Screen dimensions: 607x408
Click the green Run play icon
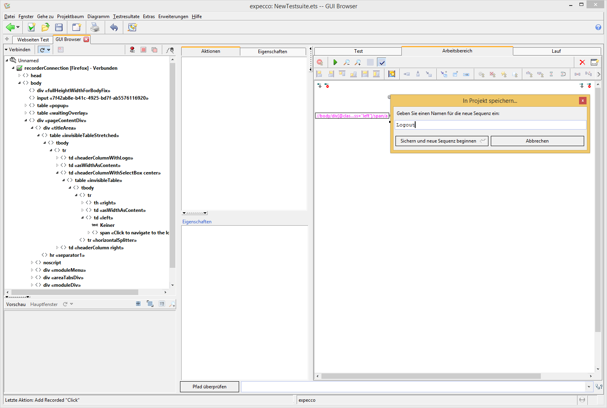pyautogui.click(x=335, y=62)
